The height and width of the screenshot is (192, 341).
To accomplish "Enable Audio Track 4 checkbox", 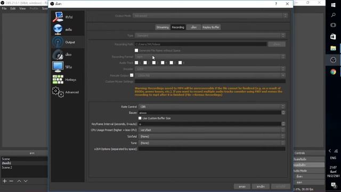I will pyautogui.click(x=163, y=63).
